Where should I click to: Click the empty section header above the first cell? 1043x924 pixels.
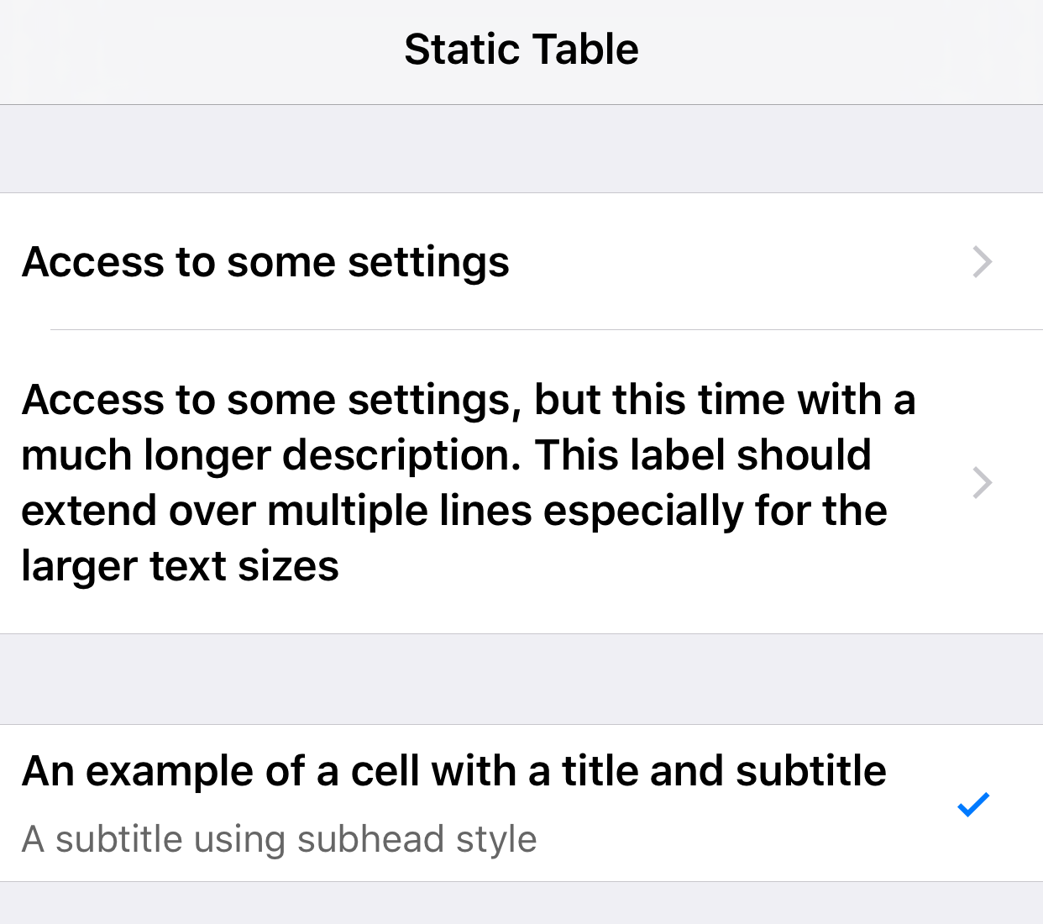[x=521, y=147]
